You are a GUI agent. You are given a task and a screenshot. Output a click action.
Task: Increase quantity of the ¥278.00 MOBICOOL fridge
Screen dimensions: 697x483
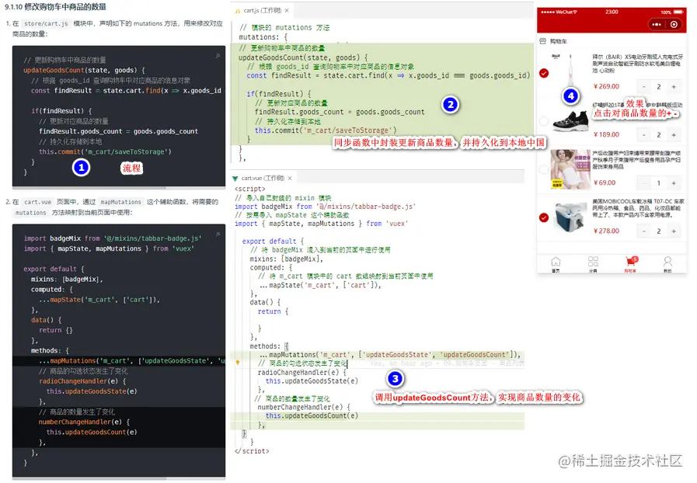click(674, 231)
